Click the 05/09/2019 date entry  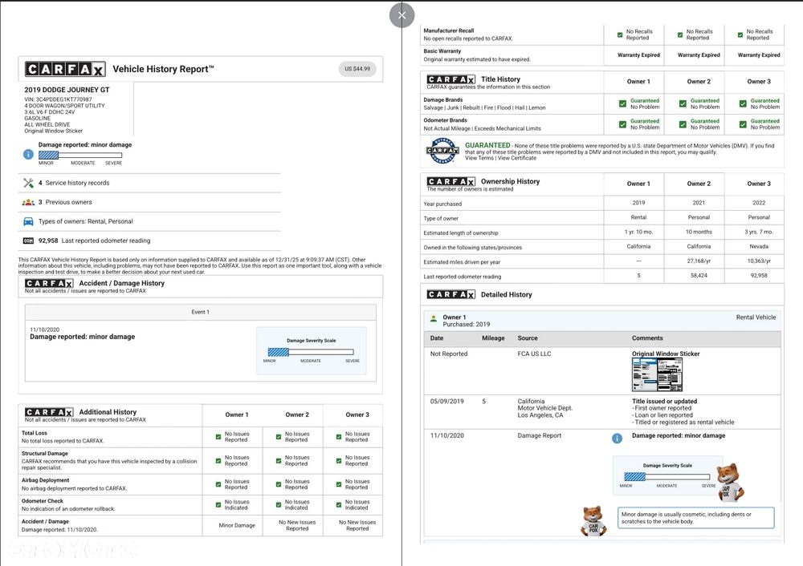pyautogui.click(x=447, y=402)
